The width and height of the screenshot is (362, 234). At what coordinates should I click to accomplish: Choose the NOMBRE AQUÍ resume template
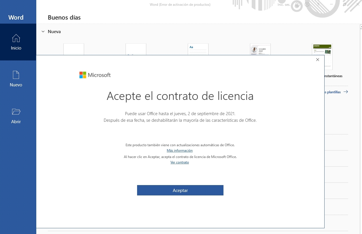pyautogui.click(x=260, y=49)
